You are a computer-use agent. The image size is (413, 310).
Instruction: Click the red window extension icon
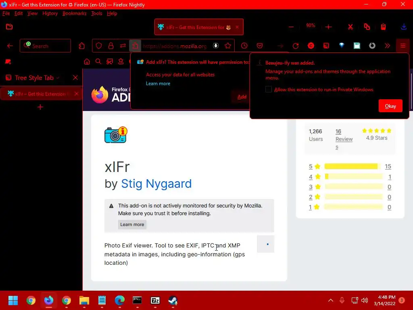[x=326, y=46]
